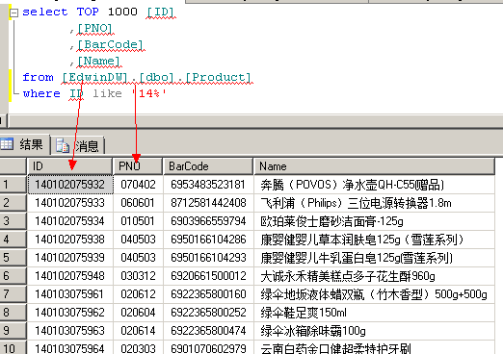Image resolution: width=503 pixels, height=354 pixels.
Task: Click ID cell 140102075934
Action: pos(70,221)
